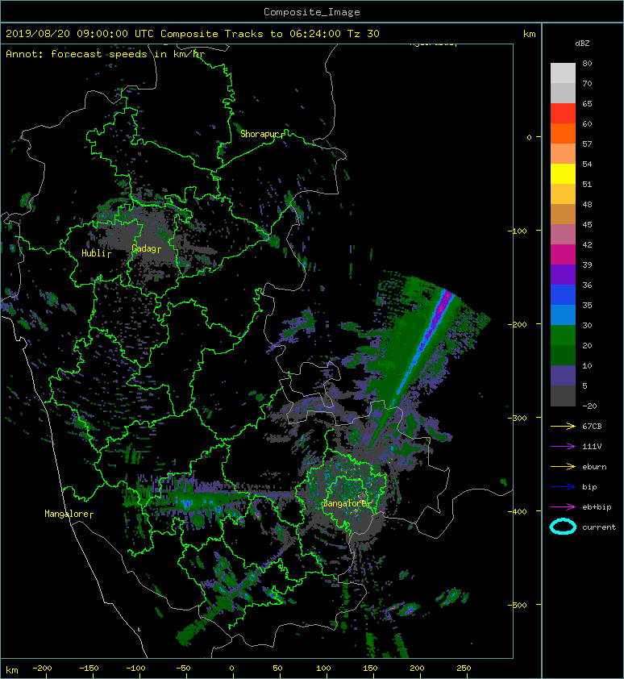Click the 67CB legend label
The height and width of the screenshot is (679, 624).
[592, 426]
